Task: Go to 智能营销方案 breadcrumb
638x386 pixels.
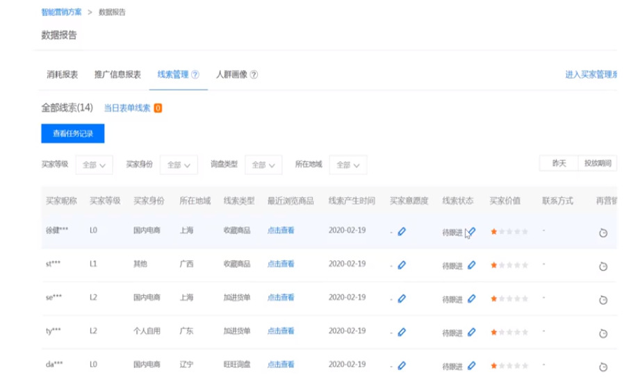Action: click(x=61, y=12)
